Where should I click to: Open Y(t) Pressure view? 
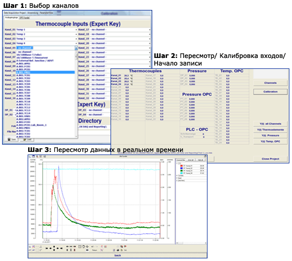pyautogui.click(x=270, y=136)
